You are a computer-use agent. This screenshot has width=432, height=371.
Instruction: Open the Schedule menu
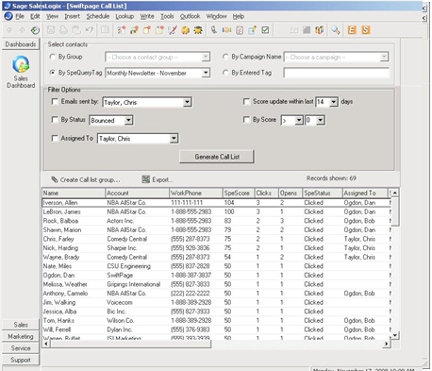coord(98,16)
